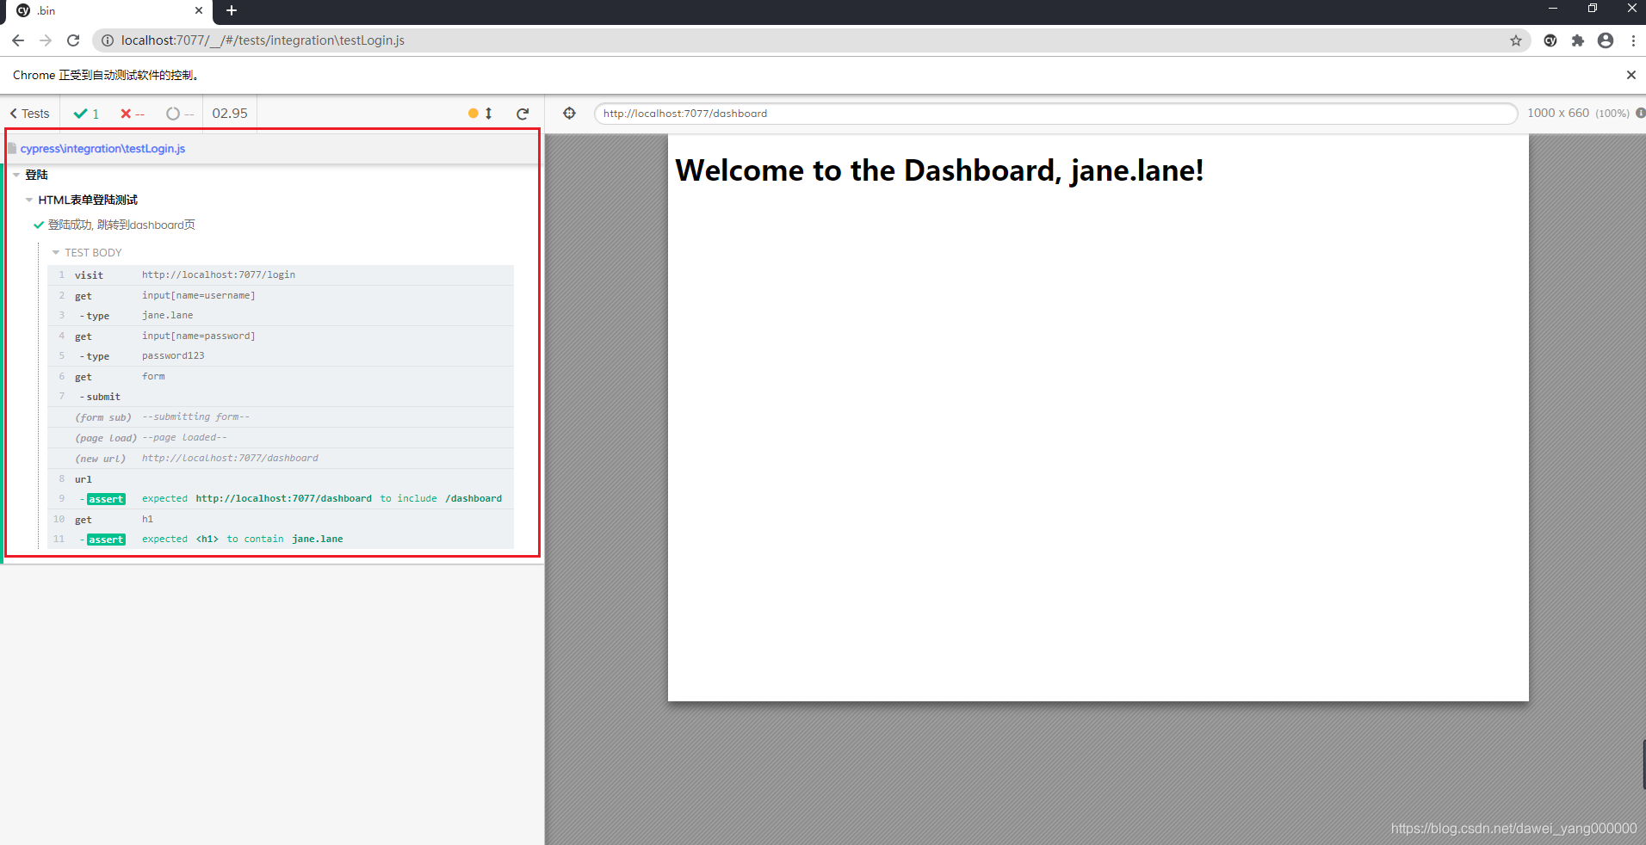Open the testLogin.js spec file link

click(x=102, y=149)
